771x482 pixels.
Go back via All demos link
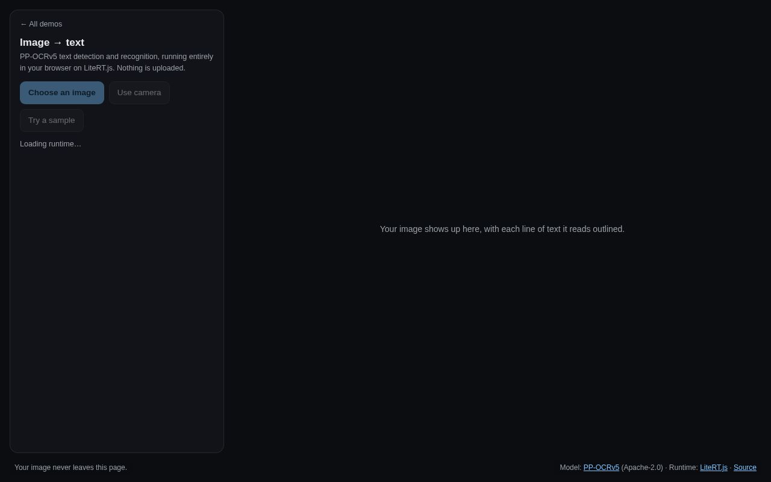(x=41, y=24)
